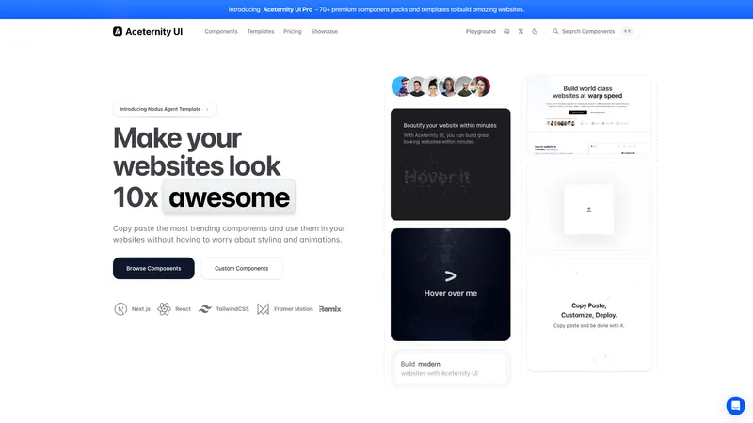Click the keyboard shortcut hint in search
This screenshot has width=753, height=423.
click(627, 32)
